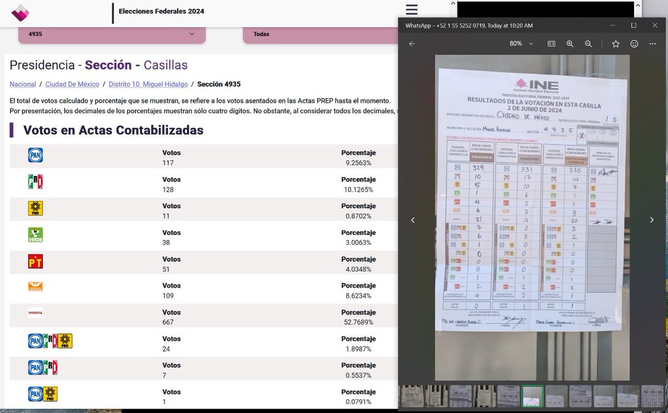Screen dimensions: 668x413
Task: Click the 1:1 actual size icon
Action: click(x=551, y=43)
